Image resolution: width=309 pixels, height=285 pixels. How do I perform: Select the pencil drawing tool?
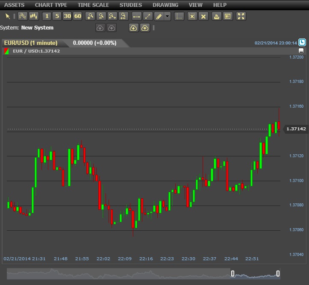tap(159, 16)
